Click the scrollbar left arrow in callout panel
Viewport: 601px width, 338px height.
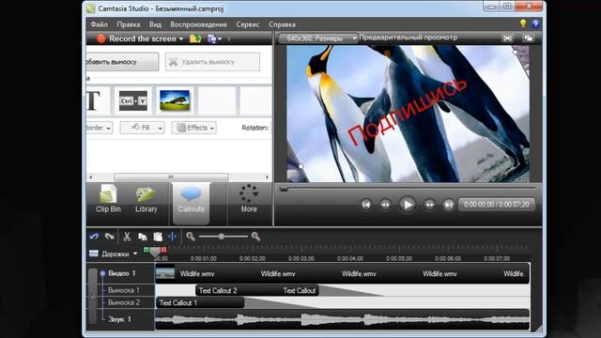click(x=91, y=177)
